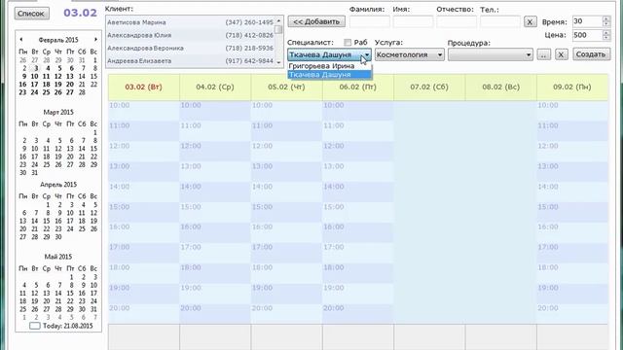This screenshot has width=623, height=350.
Task: Select client Андреева Елизавета
Action: pyautogui.click(x=191, y=60)
